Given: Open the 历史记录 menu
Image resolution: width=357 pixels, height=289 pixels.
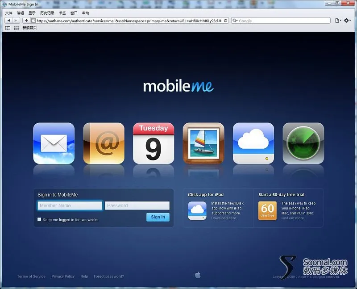Looking at the screenshot, I should point(47,13).
